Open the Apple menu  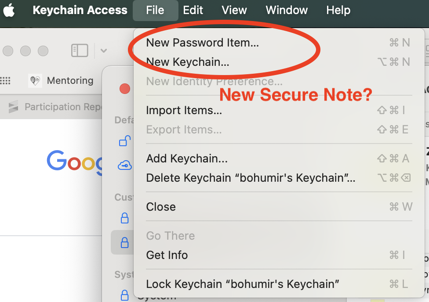point(9,10)
